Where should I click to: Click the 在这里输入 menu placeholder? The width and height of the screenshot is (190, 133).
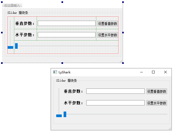tap(12, 5)
